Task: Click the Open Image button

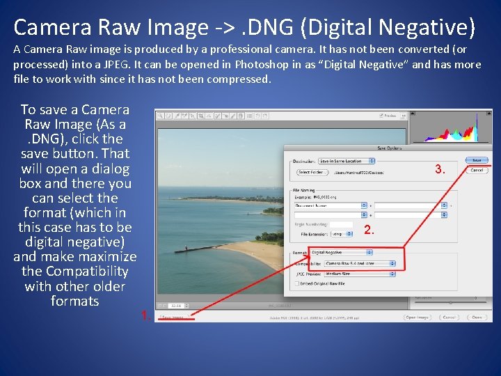Action: coord(417,318)
